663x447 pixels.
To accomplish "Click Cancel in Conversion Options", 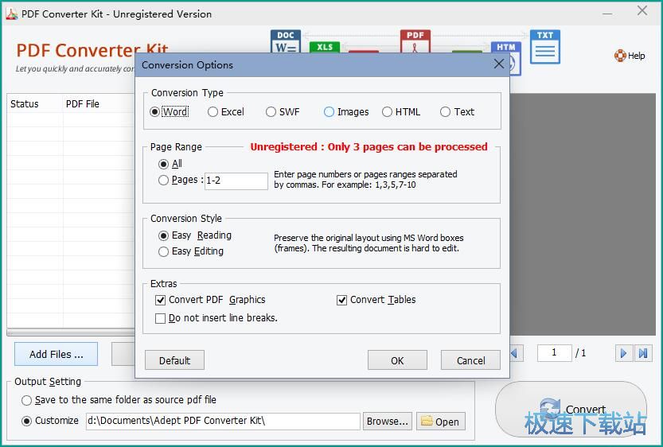I will 470,360.
